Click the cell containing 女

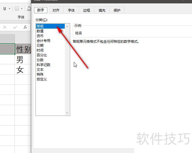click(23, 69)
